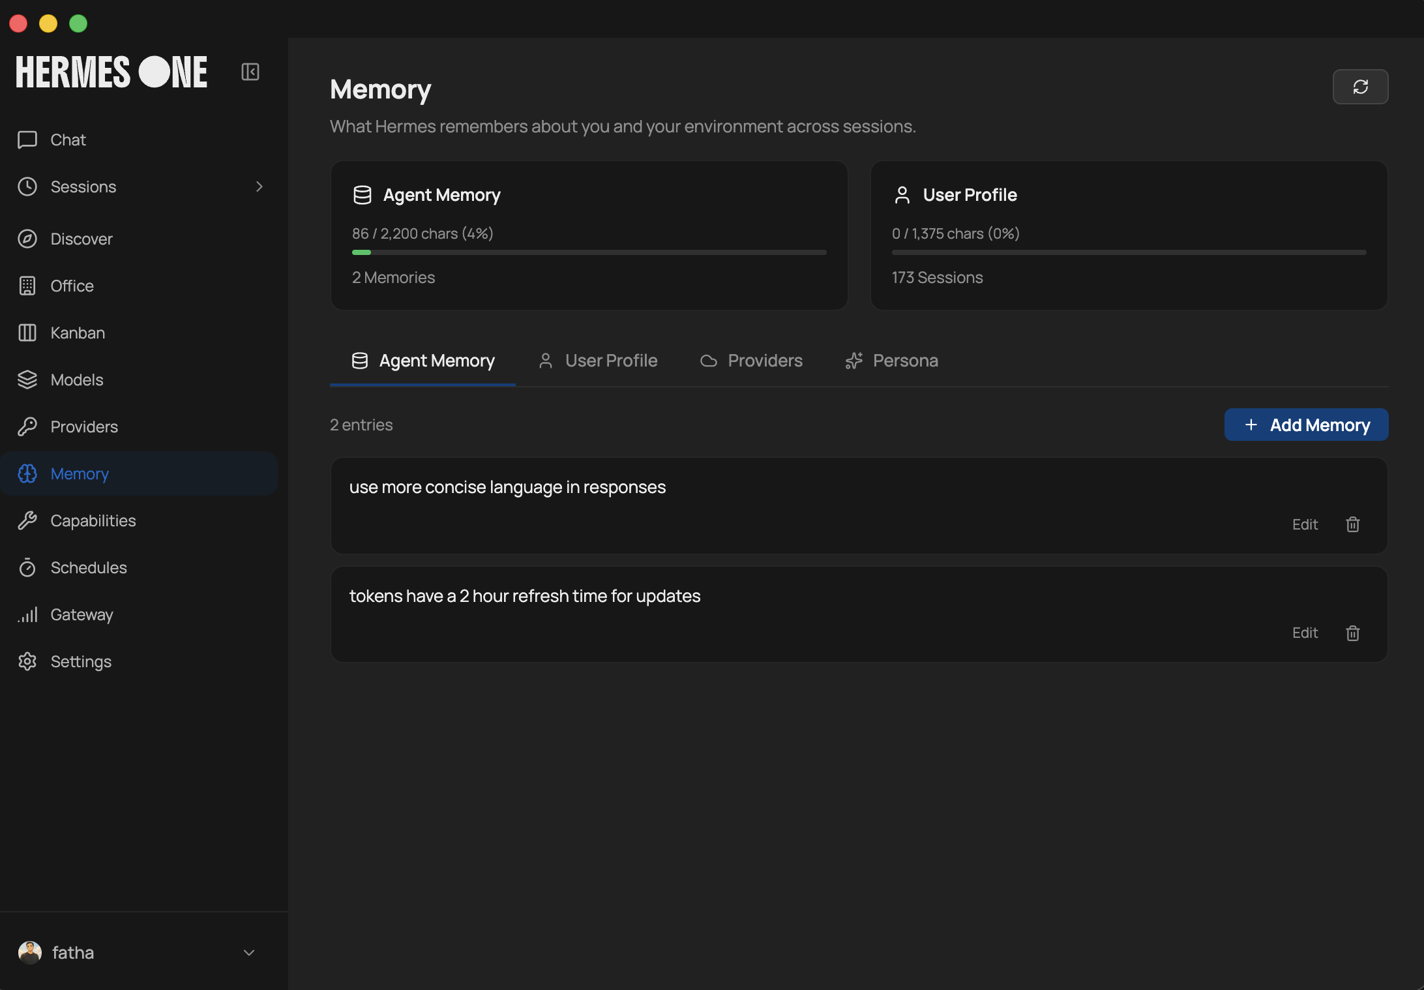Delete the concise language memory entry
This screenshot has width=1424, height=990.
1353,524
